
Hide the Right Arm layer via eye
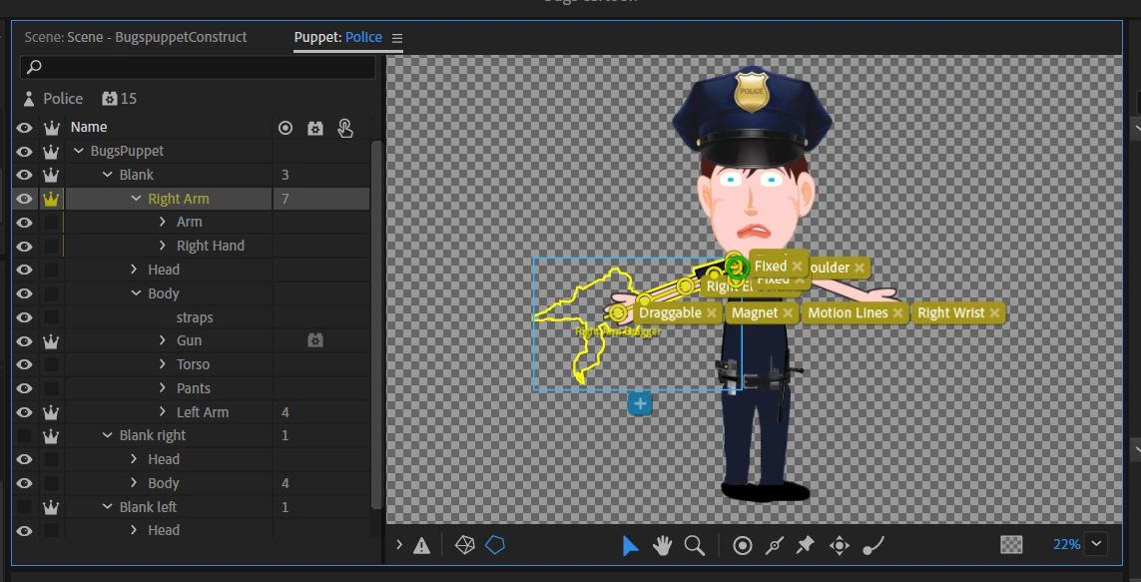pyautogui.click(x=24, y=199)
